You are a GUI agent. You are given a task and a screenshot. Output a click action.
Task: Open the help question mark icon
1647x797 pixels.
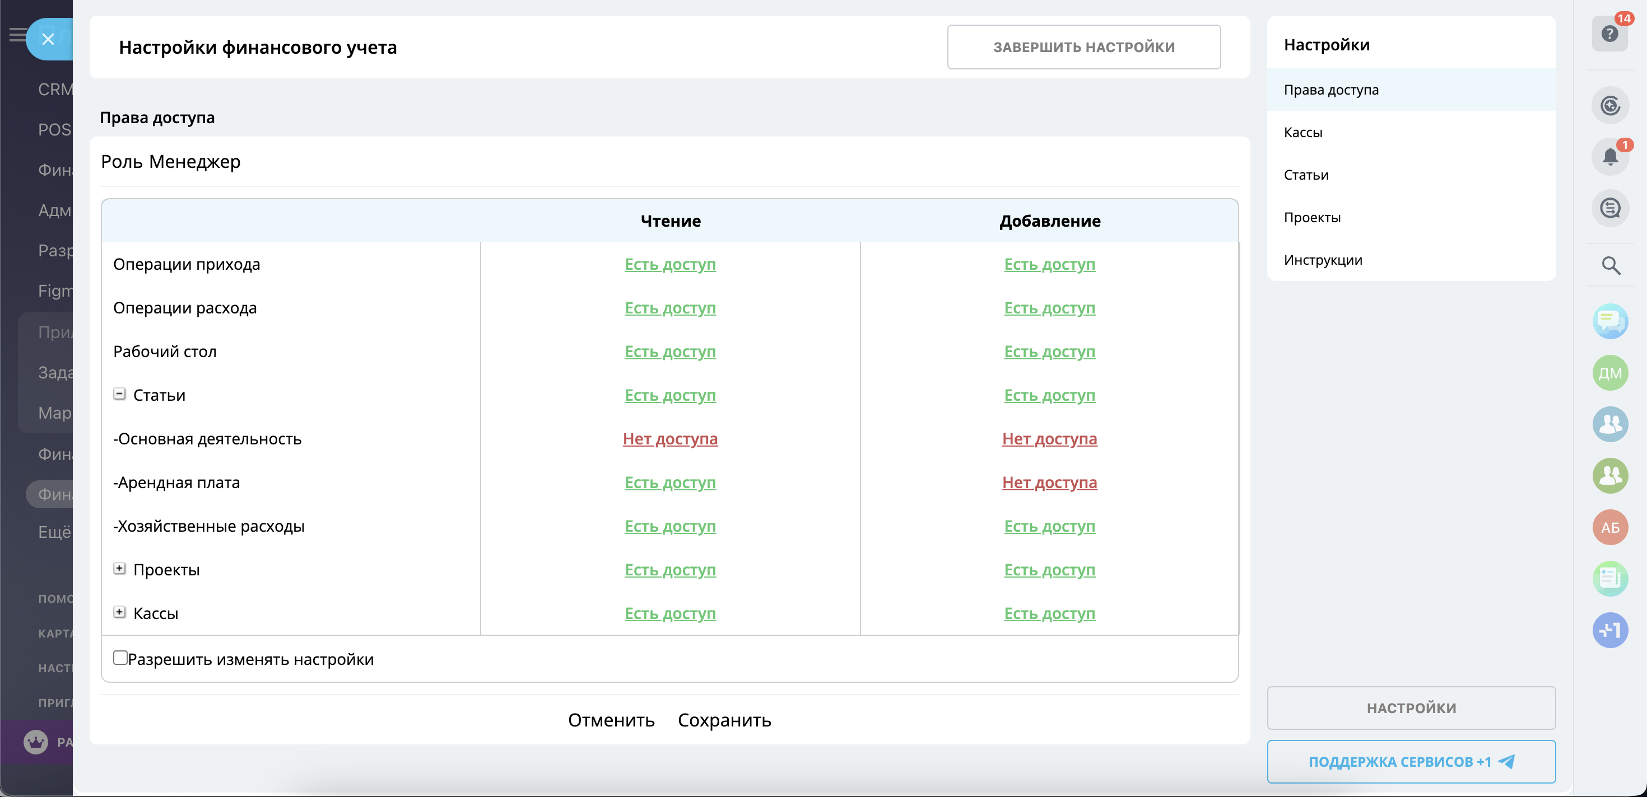(1609, 34)
